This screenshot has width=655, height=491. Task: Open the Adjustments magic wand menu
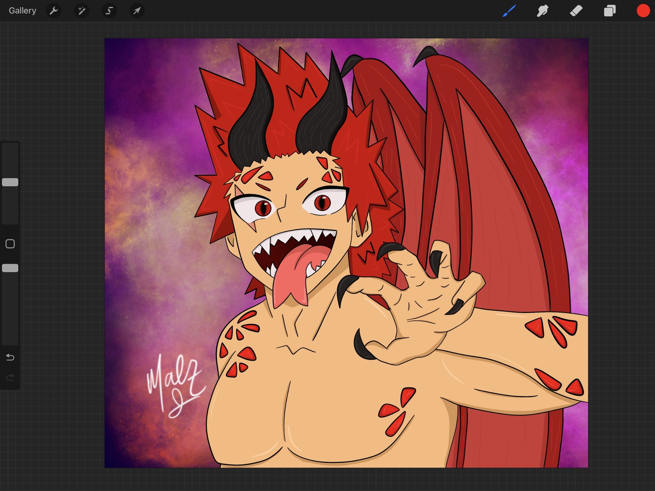point(82,11)
